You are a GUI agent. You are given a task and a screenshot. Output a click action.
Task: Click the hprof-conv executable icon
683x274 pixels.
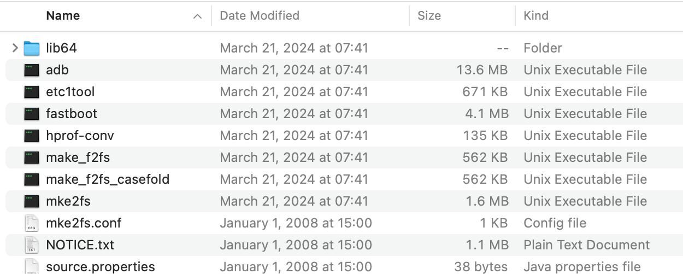click(x=32, y=136)
